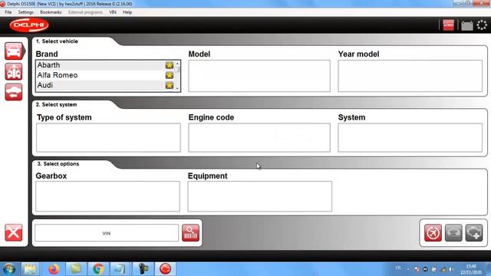Screen dimensions: 491x276
Task: Click the dotted circle activity icon in header
Action: click(x=482, y=25)
